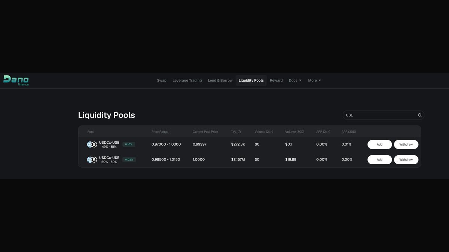The image size is (449, 252).
Task: Go to Leverage Trading
Action: pos(187,80)
